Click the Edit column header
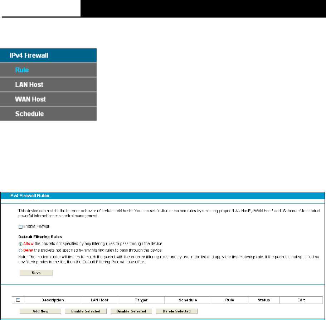326x320 pixels. coord(301,300)
